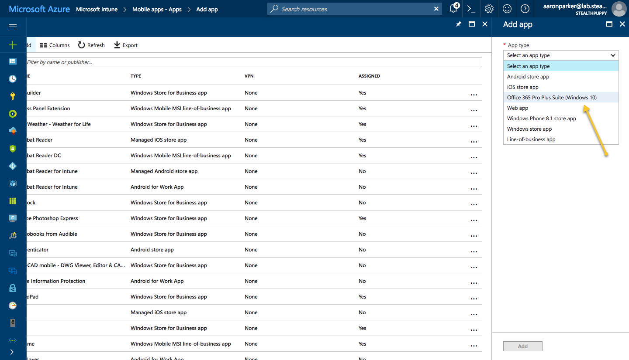The width and height of the screenshot is (629, 360).
Task: Sort by the TYPE column header
Action: [x=136, y=76]
